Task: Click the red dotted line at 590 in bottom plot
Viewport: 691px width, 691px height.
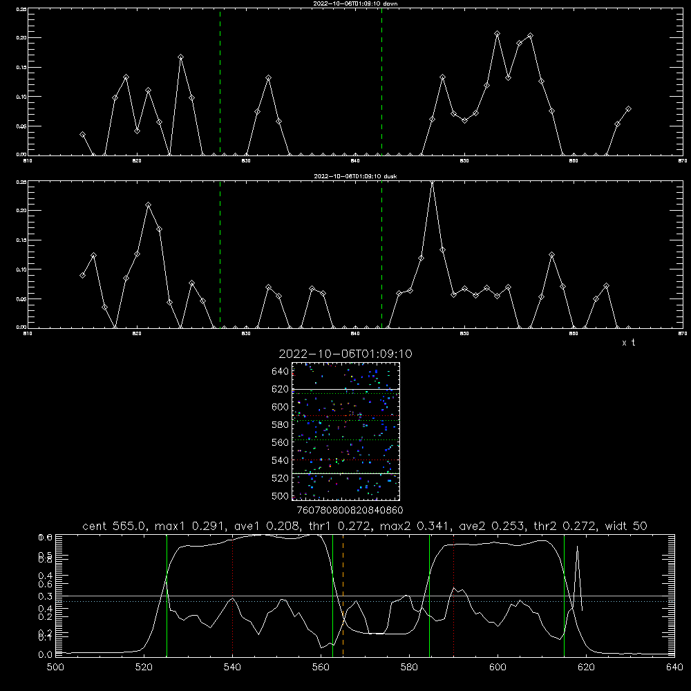Action: coord(453,595)
